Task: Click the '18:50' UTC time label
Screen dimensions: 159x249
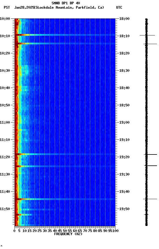Action: [x=124, y=105]
